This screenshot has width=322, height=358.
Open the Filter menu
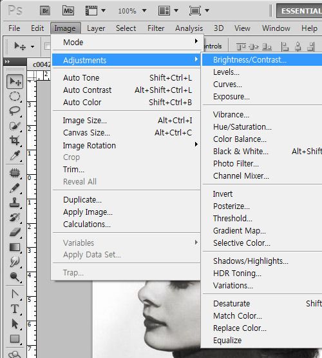coord(156,28)
